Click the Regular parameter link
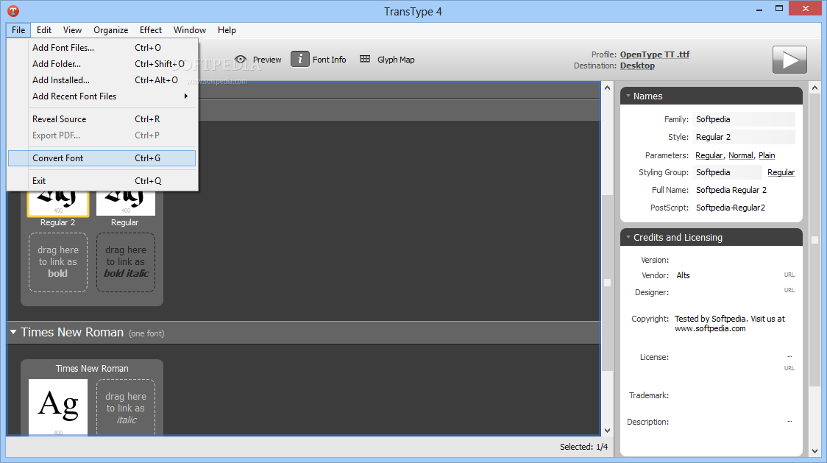The height and width of the screenshot is (463, 827). click(x=709, y=155)
